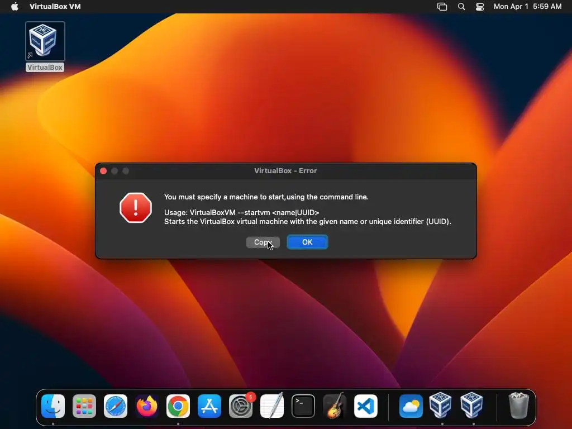Open Stage Manager from the menu bar

(442, 7)
